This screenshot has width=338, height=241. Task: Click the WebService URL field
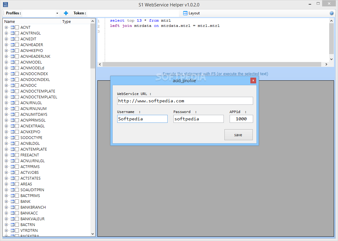(x=185, y=101)
